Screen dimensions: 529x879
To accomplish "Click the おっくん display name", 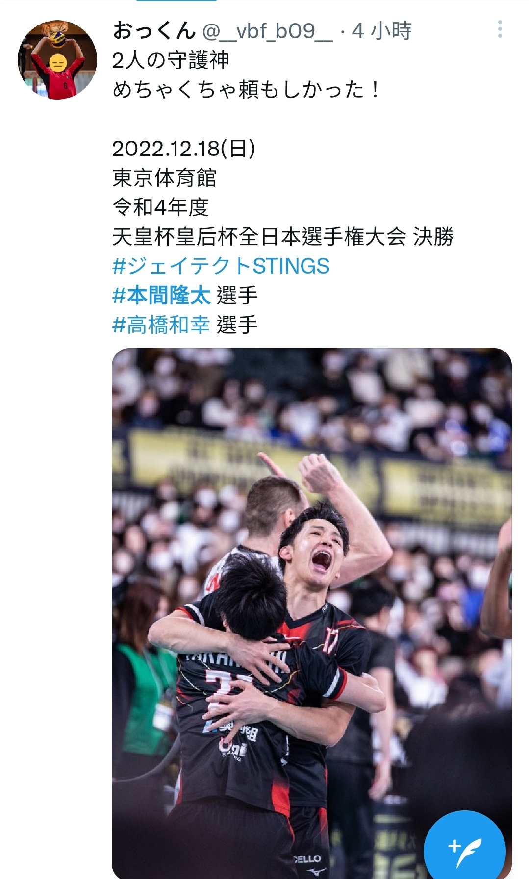I will coord(154,31).
